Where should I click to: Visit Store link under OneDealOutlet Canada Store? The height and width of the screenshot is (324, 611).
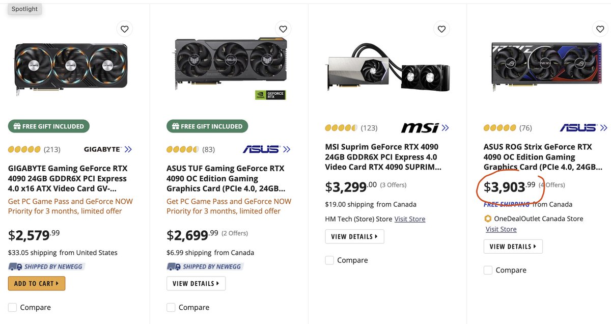501,229
